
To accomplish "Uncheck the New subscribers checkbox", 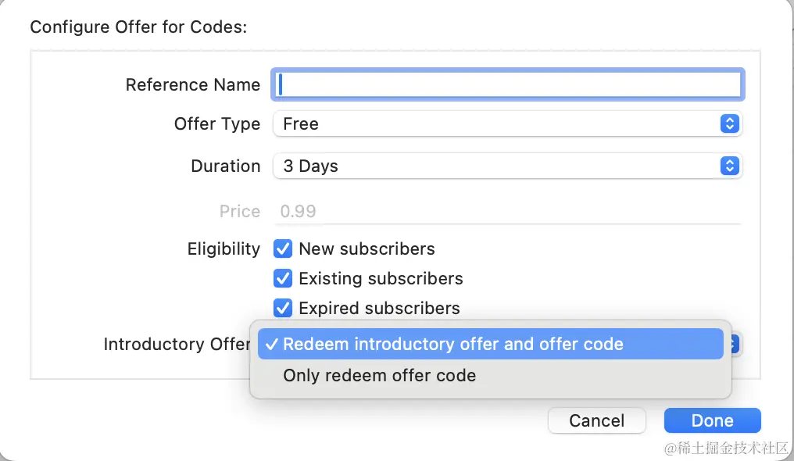I will point(283,249).
